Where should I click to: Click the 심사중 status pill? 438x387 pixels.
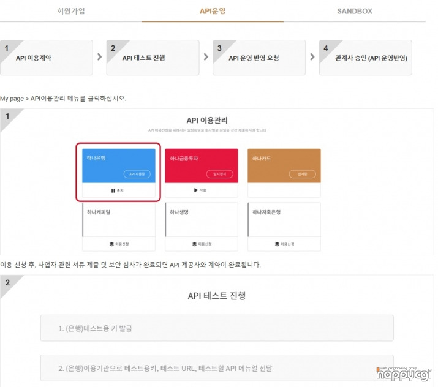click(302, 174)
